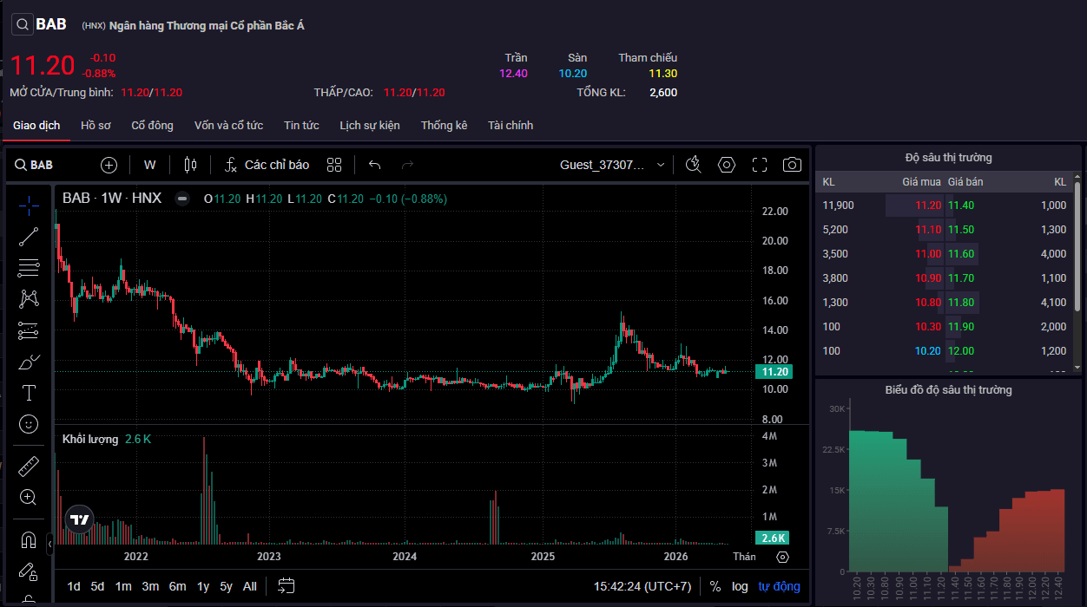Viewport: 1087px width, 607px height.
Task: Set the chart range to 1d
Action: tap(74, 586)
